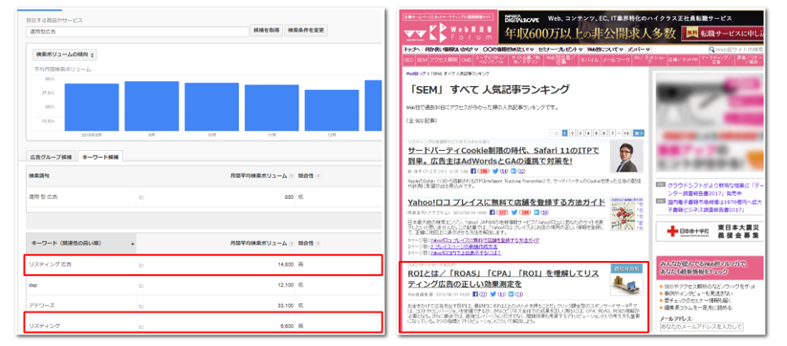Click the 日本赤十字社 東日本大震災義援金募集 banner
Screen dimensions: 787x346
coord(710,231)
